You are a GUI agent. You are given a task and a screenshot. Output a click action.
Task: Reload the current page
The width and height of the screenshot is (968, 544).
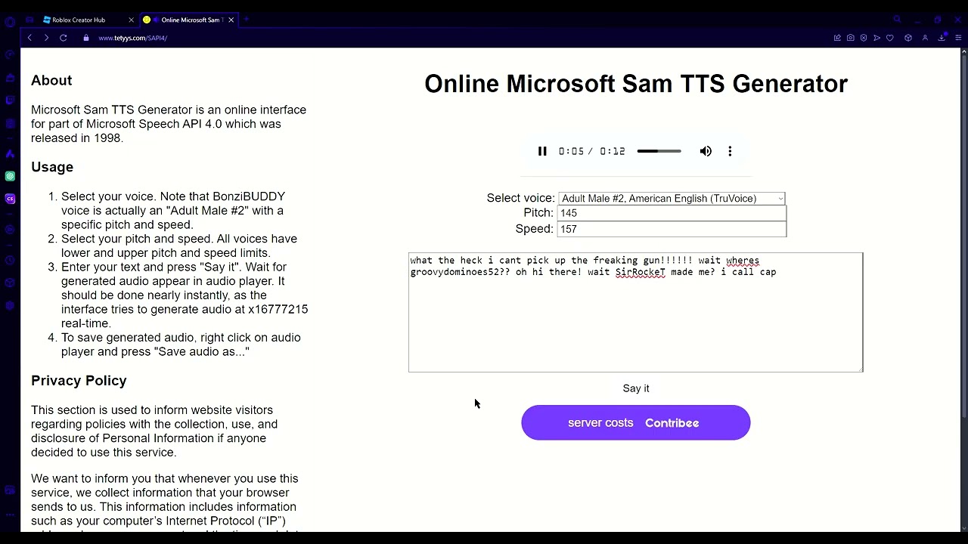click(x=64, y=38)
